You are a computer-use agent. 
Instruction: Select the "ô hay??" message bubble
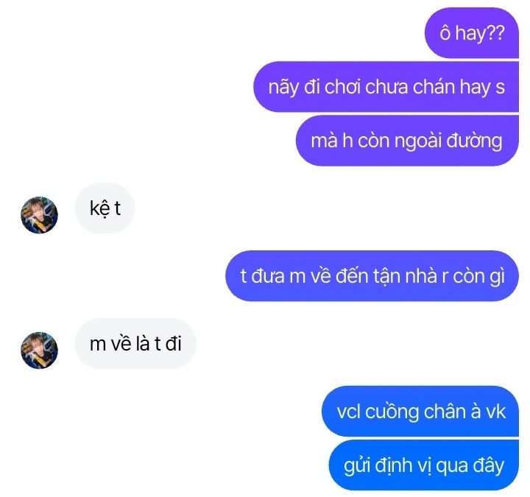472,33
